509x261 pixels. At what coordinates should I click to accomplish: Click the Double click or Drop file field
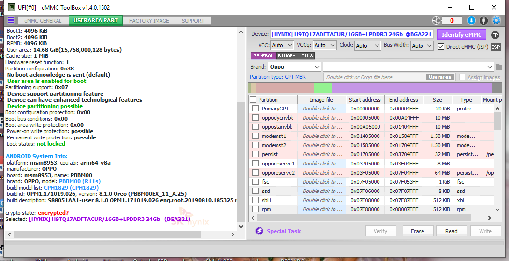click(375, 77)
